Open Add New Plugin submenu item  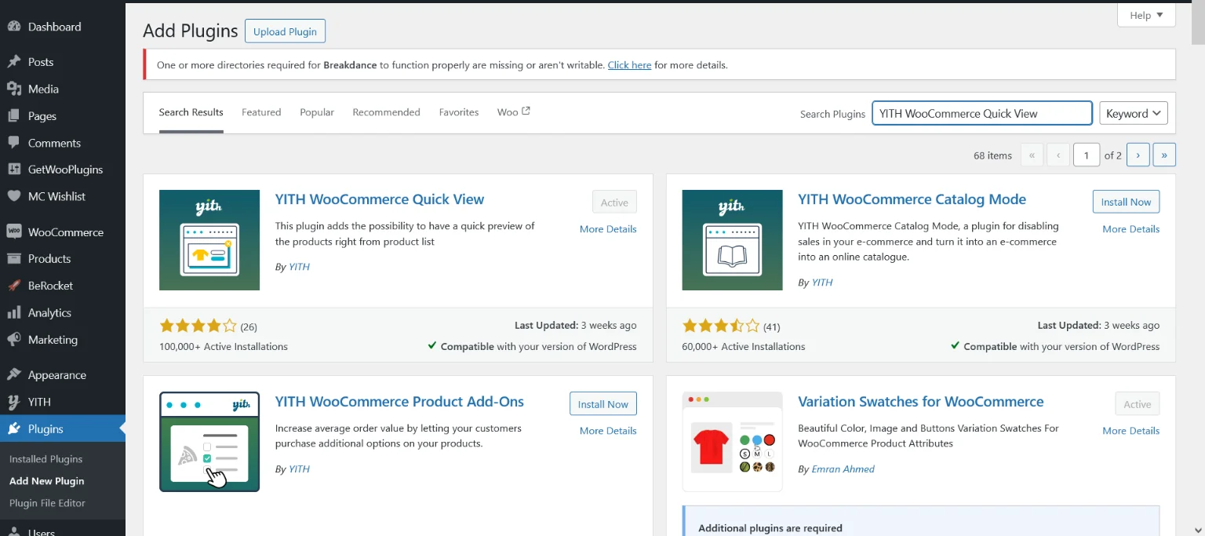tap(46, 481)
